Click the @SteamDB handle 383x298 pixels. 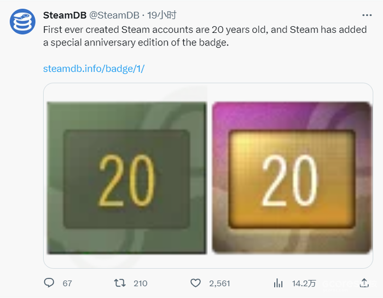[114, 15]
